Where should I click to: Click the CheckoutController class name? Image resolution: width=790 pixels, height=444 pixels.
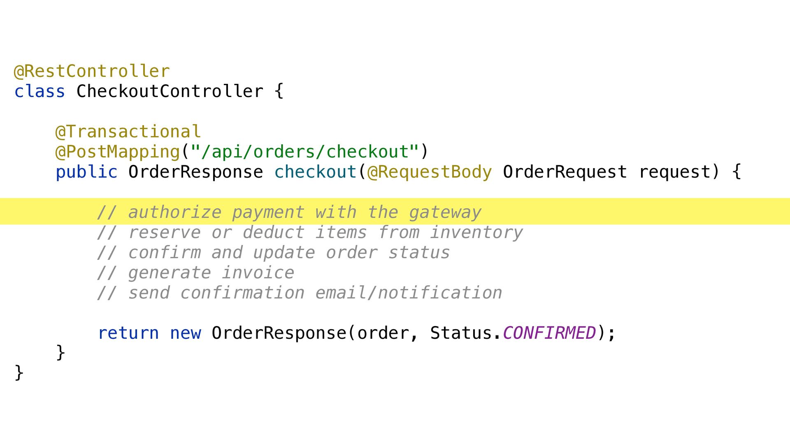(x=170, y=91)
